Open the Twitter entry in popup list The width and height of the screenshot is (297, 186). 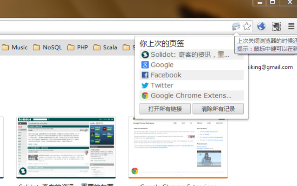[192, 86]
